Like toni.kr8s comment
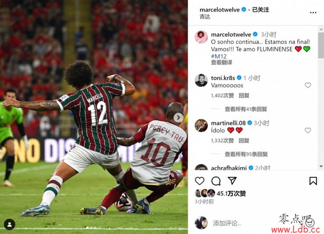The height and width of the screenshot is (234, 324). pyautogui.click(x=308, y=85)
